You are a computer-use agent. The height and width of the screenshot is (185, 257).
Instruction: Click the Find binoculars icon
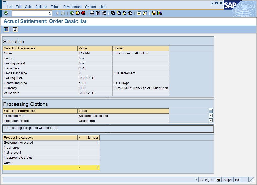(98, 13)
